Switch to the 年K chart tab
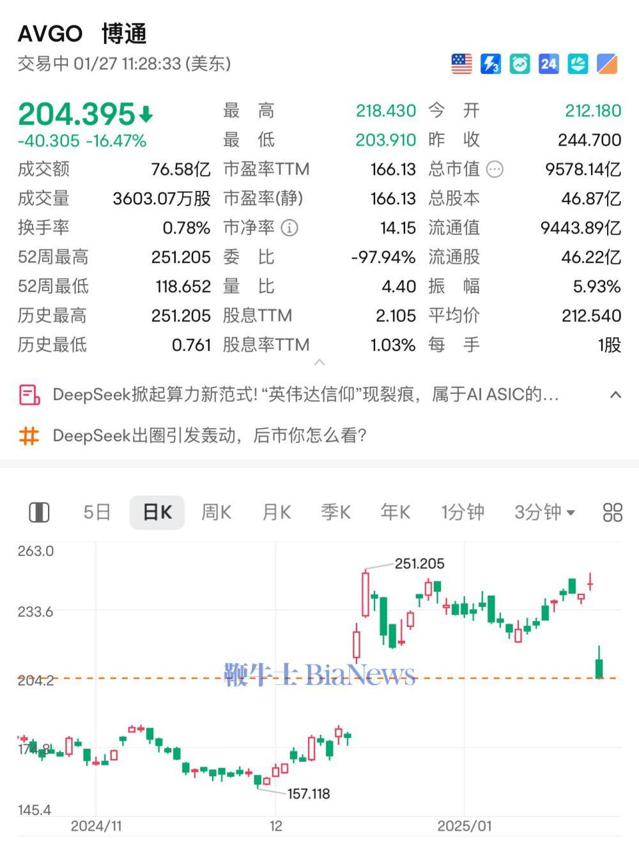The width and height of the screenshot is (639, 844). coord(395,512)
